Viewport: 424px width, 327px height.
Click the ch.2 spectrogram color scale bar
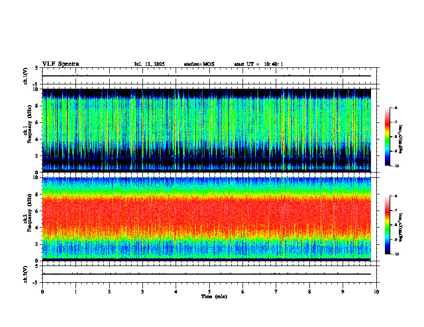pyautogui.click(x=388, y=225)
